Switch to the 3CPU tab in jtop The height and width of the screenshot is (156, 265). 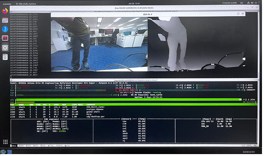click(x=28, y=146)
